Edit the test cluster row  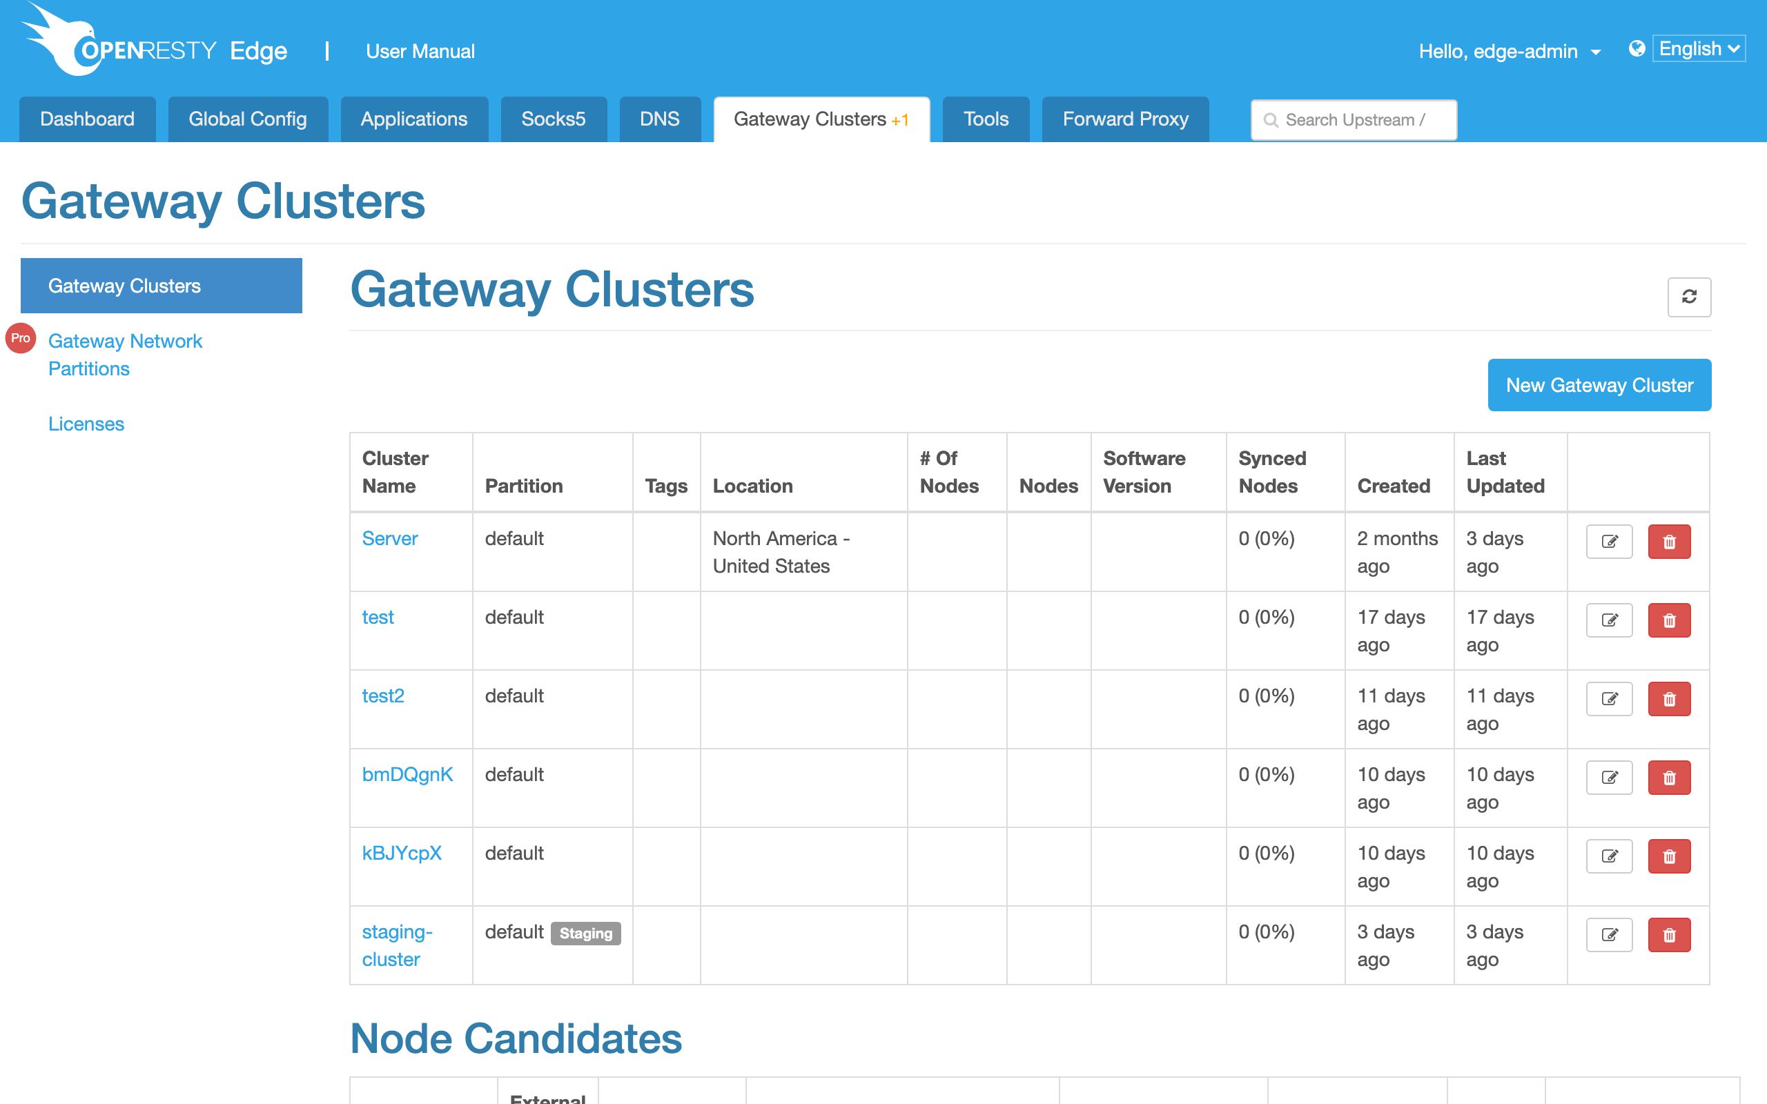[x=1610, y=620]
